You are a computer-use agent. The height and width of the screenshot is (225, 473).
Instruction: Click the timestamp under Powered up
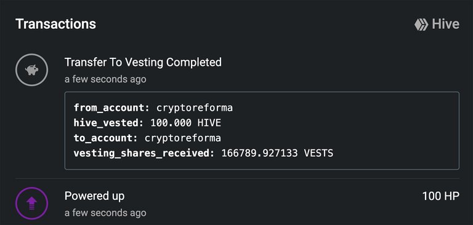click(x=105, y=213)
